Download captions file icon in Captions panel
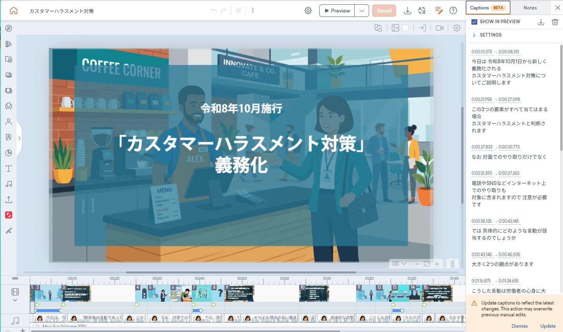This screenshot has height=332, width=563. [x=541, y=22]
